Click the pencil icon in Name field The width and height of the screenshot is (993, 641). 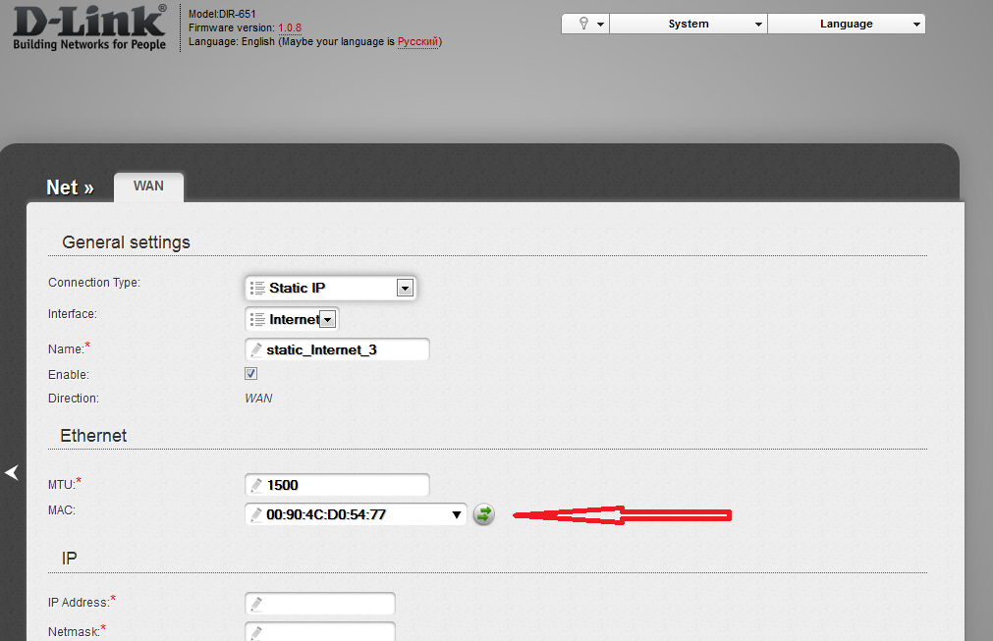coord(255,349)
